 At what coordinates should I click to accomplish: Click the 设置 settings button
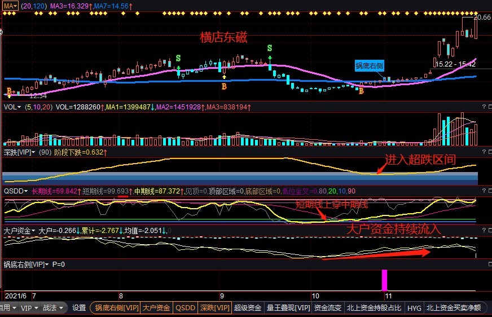[x=79, y=308]
